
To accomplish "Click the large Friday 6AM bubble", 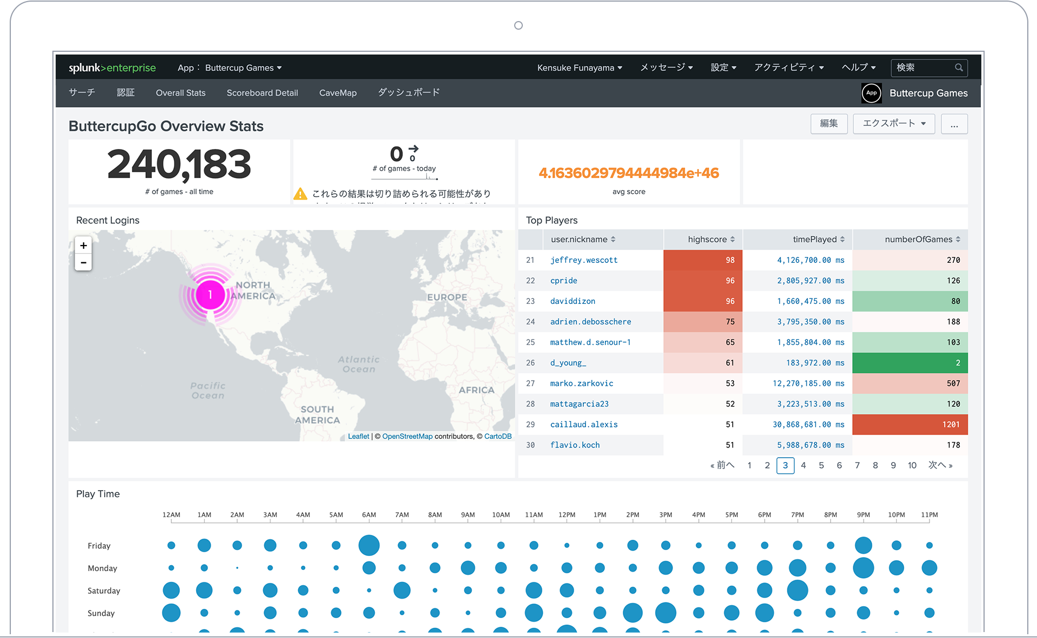I will [369, 545].
